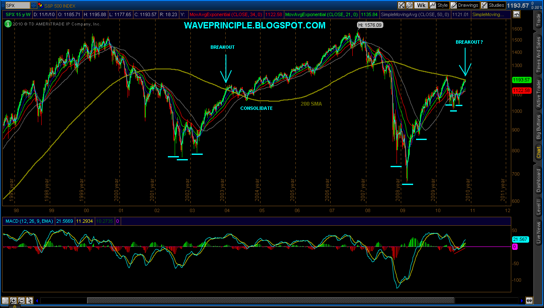Toggle the small circle beside the SPX field
The height and width of the screenshot is (308, 544).
(x=3, y=5)
